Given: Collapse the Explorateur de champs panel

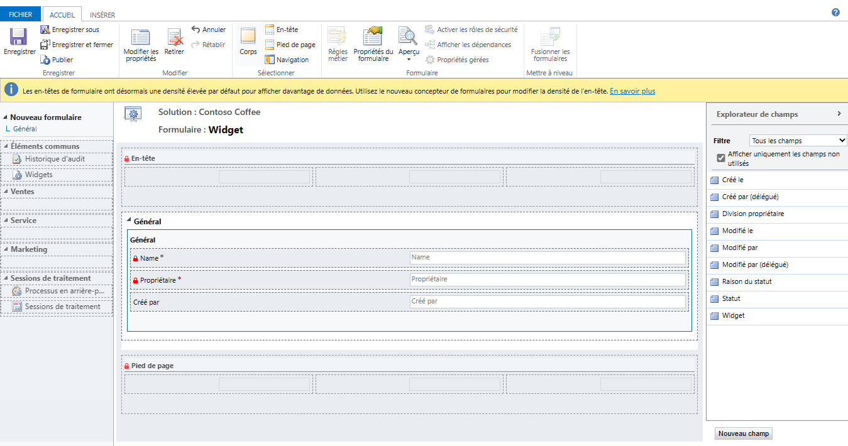Looking at the screenshot, I should pyautogui.click(x=839, y=114).
